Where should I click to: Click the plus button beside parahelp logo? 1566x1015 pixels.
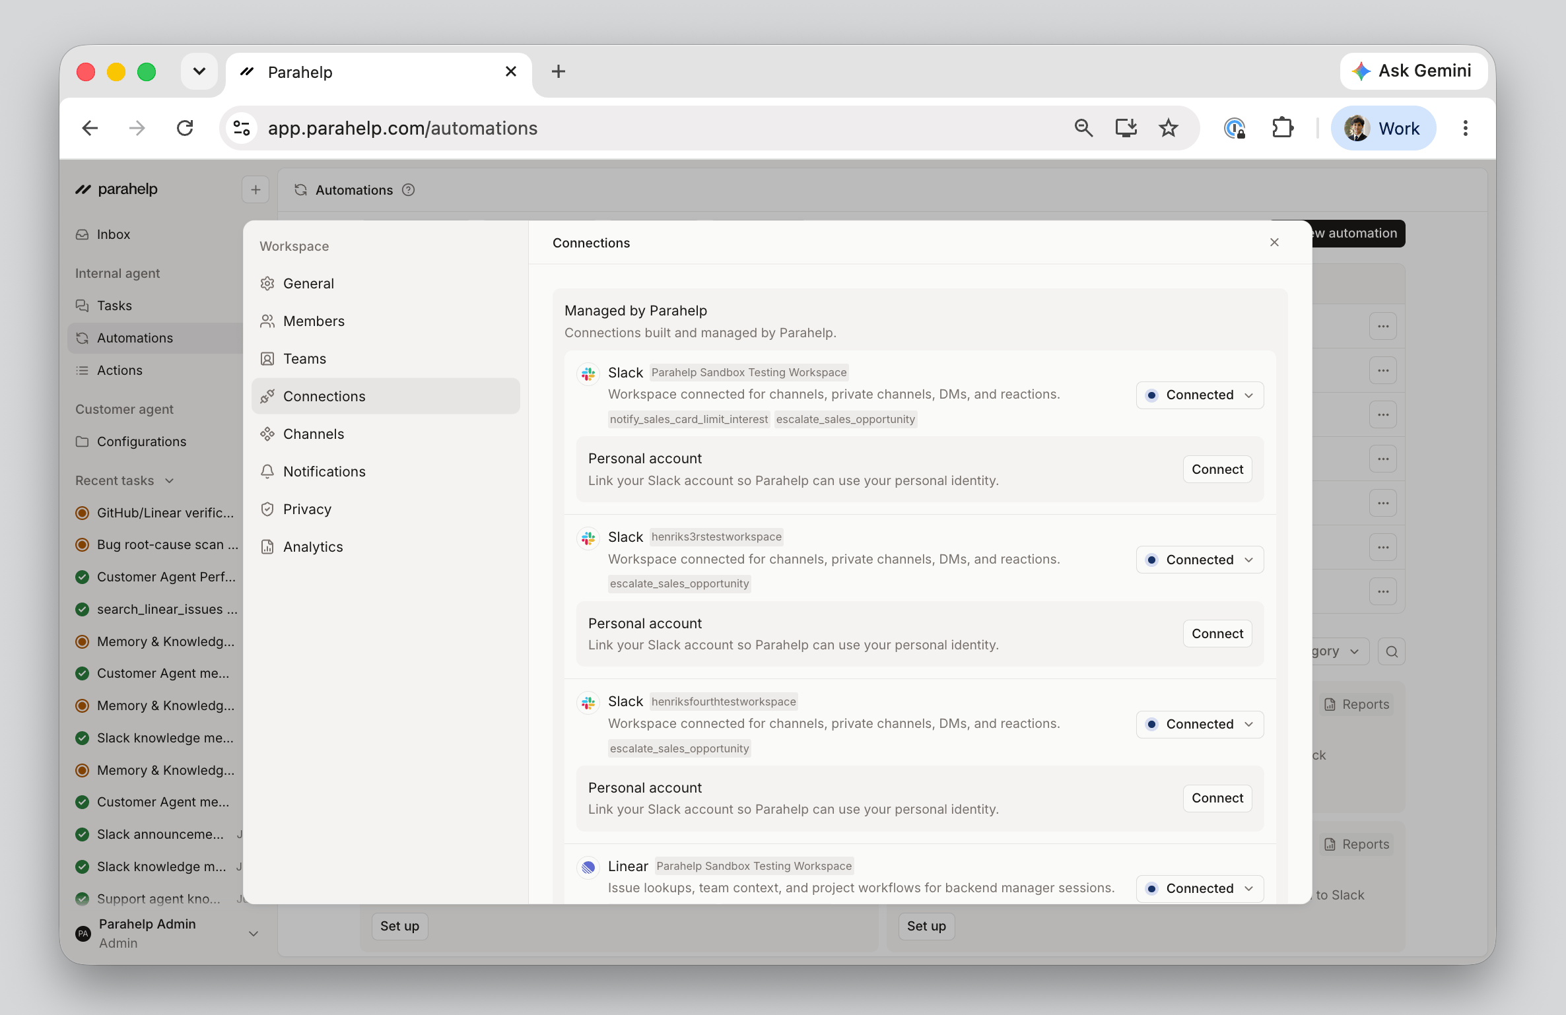pos(255,190)
